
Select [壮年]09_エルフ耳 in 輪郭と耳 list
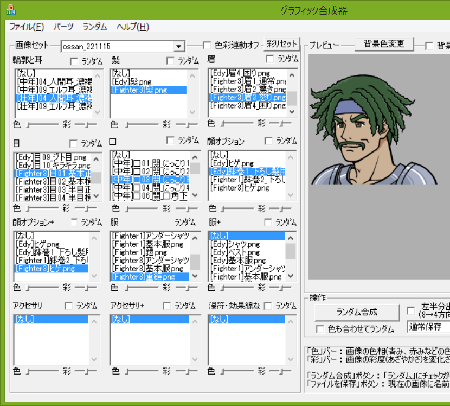pyautogui.click(x=54, y=106)
